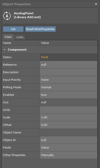Click the Object Id null field
Viewport: 100px width, 168px height.
(x=69, y=140)
